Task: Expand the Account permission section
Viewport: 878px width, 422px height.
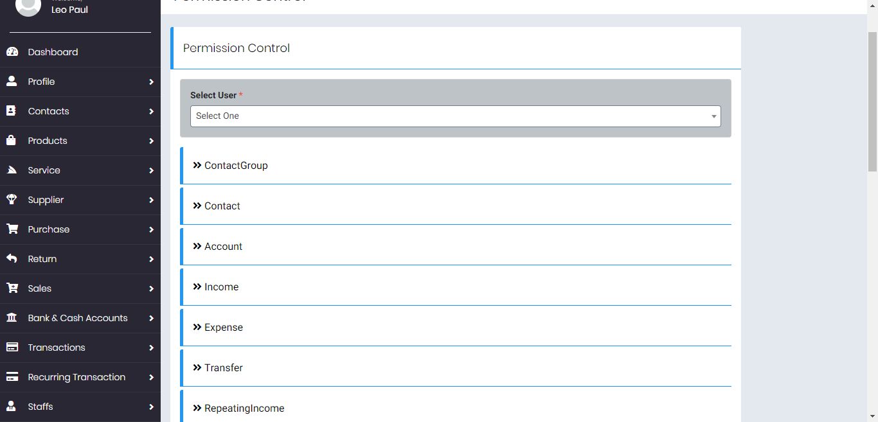Action: (x=223, y=247)
